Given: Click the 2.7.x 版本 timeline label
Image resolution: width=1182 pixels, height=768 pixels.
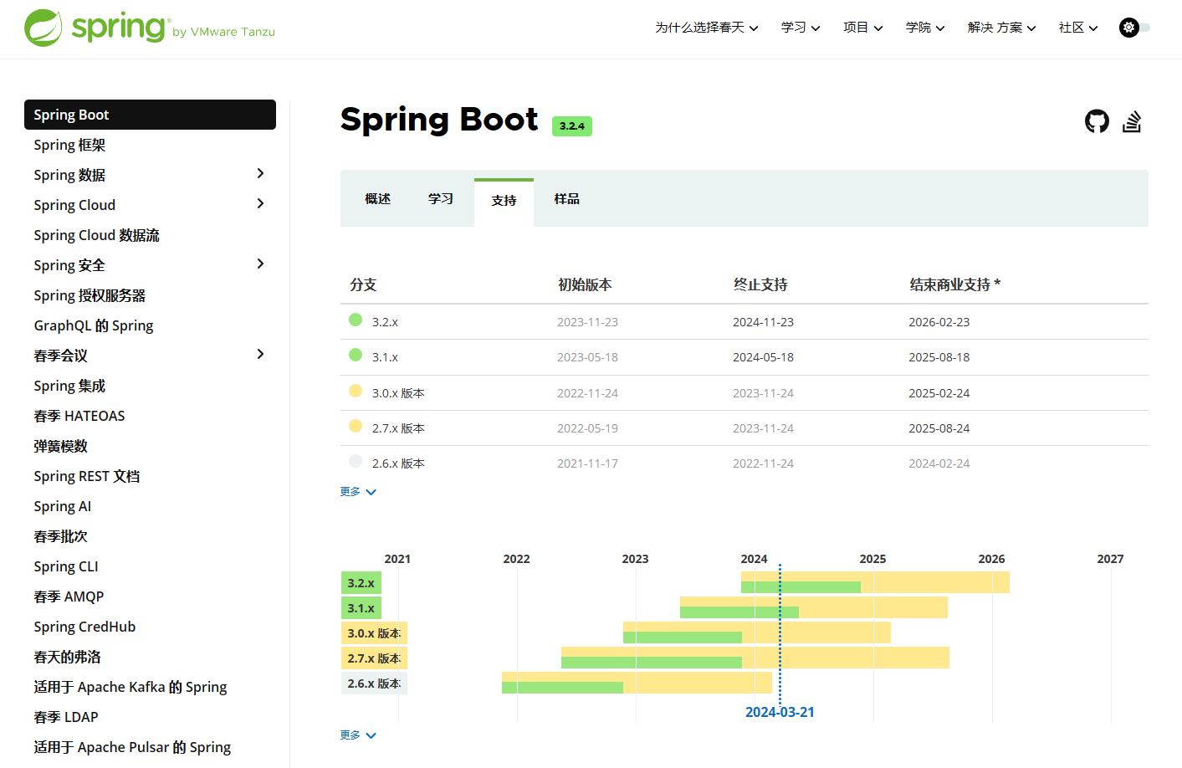Looking at the screenshot, I should pyautogui.click(x=374, y=658).
